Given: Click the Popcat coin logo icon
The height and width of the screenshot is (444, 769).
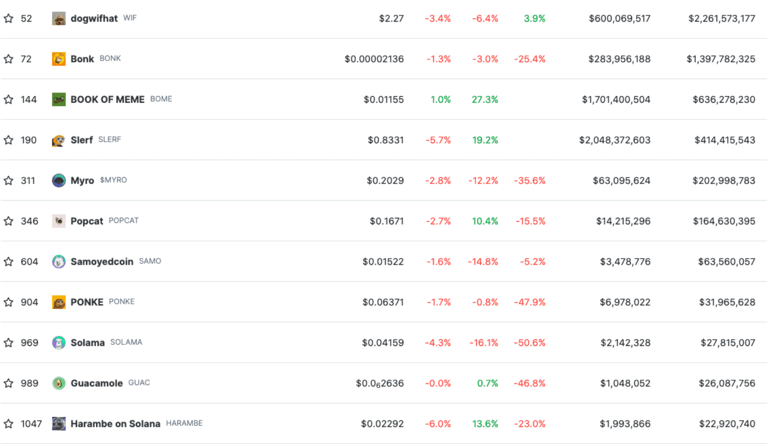Looking at the screenshot, I should pos(59,221).
